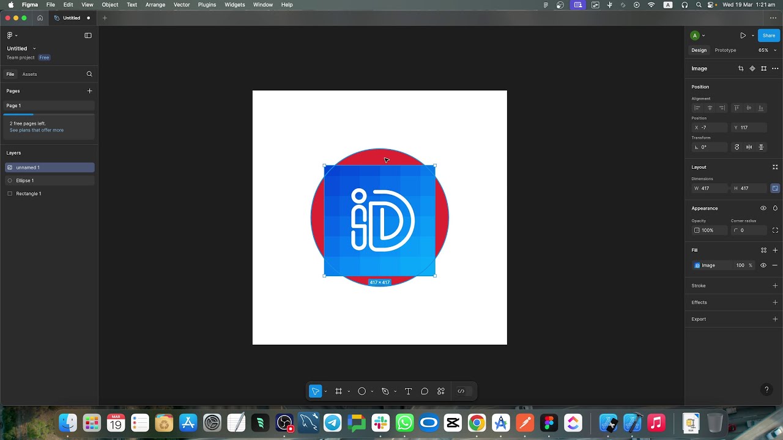
Task: Select the Comment tool
Action: tap(425, 391)
